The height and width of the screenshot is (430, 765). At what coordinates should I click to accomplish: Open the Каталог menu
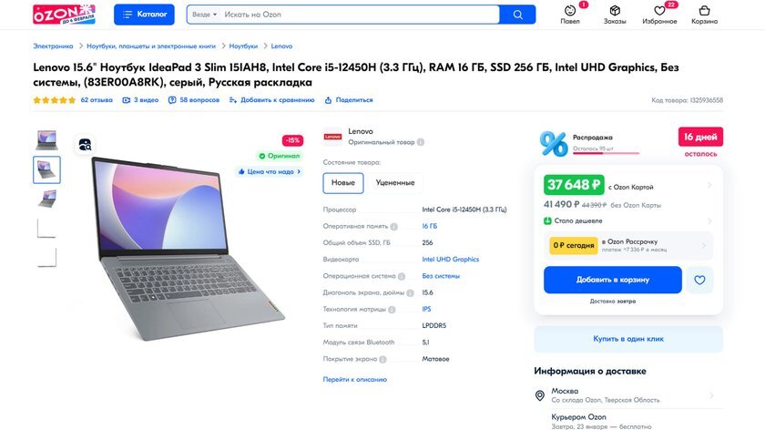pos(145,15)
